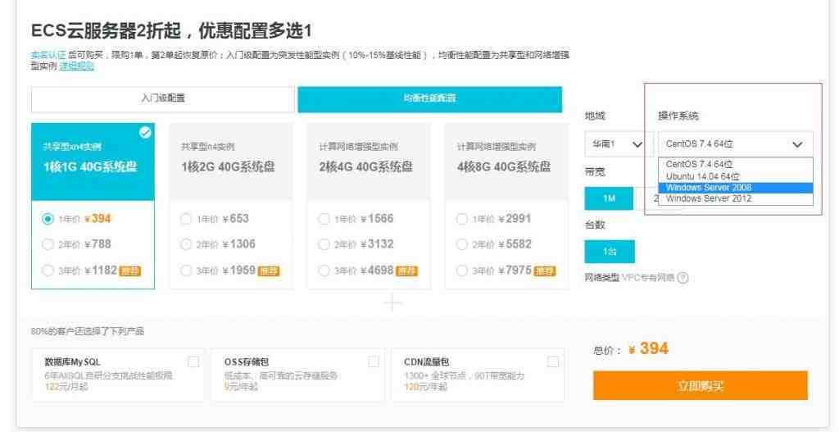
Task: Select 1年价 ¥653 for 1核2G
Action: coord(186,219)
